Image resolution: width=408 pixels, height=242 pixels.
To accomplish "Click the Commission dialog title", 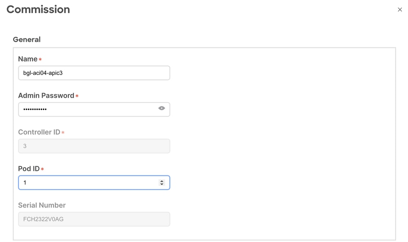I will [38, 9].
